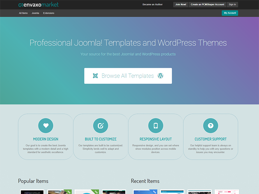Click the 'Your source for the best Joomla!' subtitle

point(128,54)
